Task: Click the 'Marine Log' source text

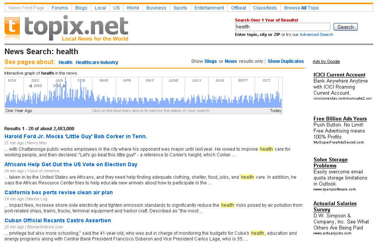Action: click(x=37, y=199)
